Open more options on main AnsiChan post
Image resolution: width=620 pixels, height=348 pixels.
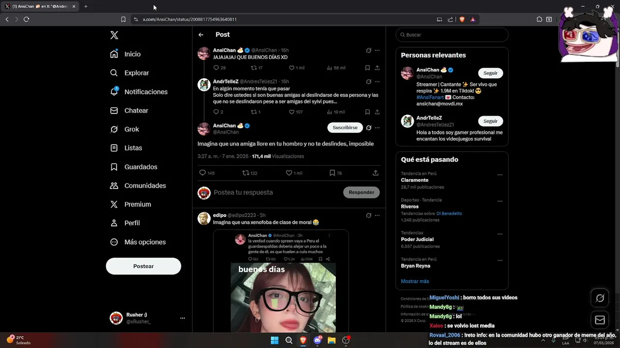point(377,128)
